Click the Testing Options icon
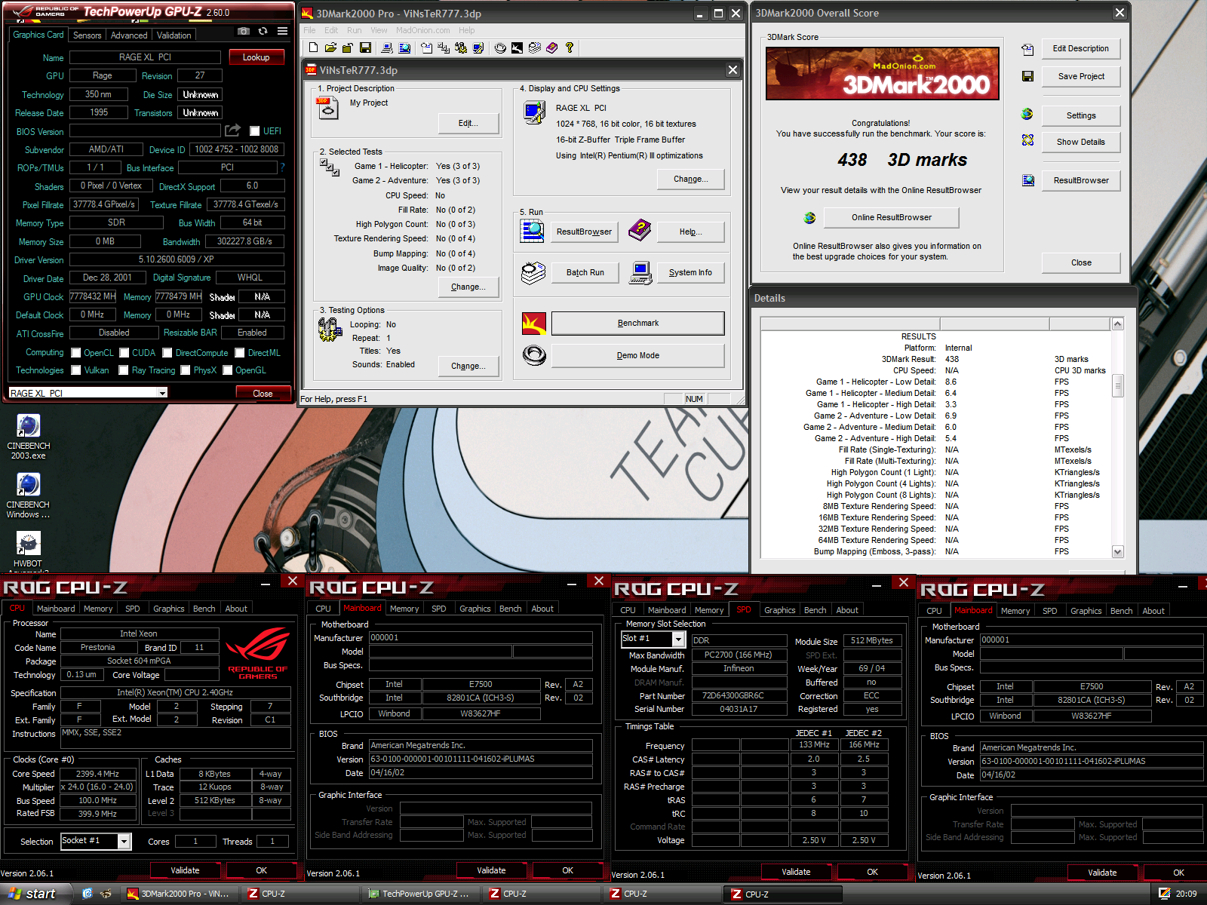Image resolution: width=1207 pixels, height=905 pixels. (x=330, y=329)
